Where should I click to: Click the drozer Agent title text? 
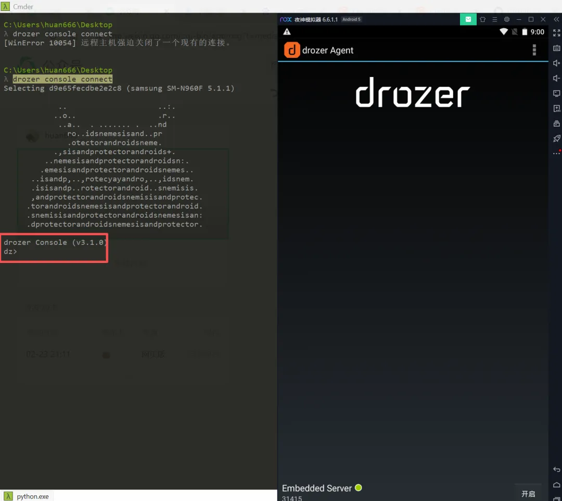tap(328, 50)
